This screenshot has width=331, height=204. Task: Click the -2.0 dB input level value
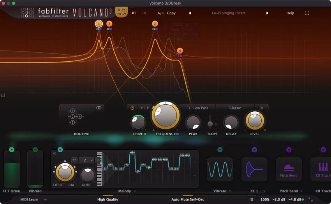pyautogui.click(x=279, y=199)
